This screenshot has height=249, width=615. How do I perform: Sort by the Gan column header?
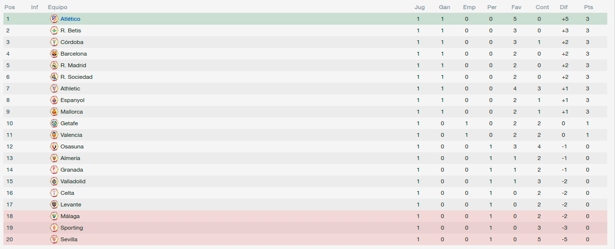(x=444, y=7)
